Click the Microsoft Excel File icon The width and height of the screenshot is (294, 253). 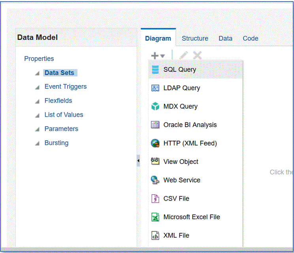coord(155,217)
